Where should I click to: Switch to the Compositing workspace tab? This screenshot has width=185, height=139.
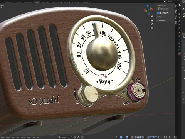tap(28, 2)
